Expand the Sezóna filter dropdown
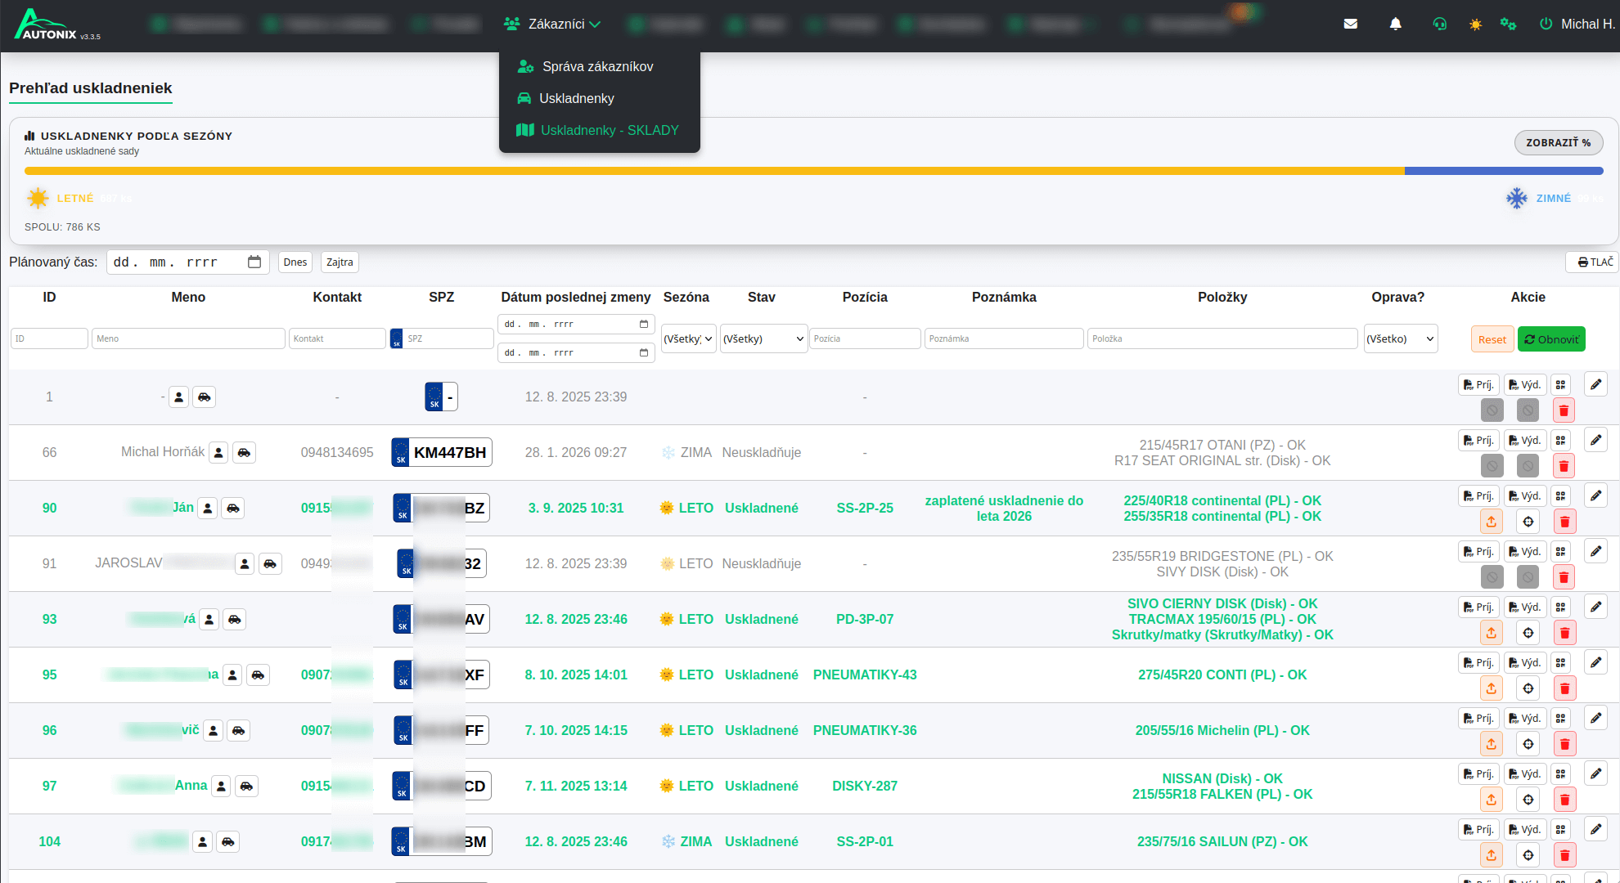Image resolution: width=1620 pixels, height=883 pixels. click(x=688, y=338)
